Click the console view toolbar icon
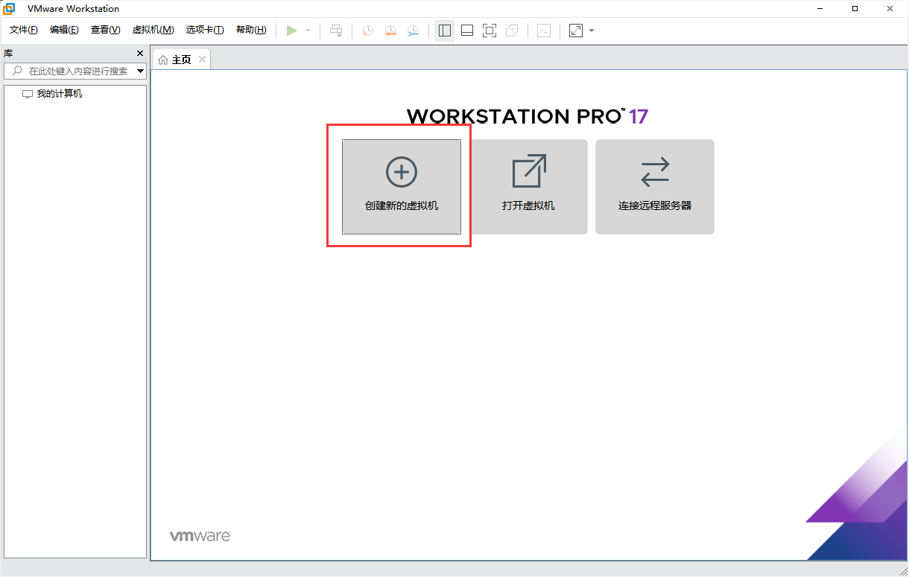The image size is (909, 577). pyautogui.click(x=545, y=31)
